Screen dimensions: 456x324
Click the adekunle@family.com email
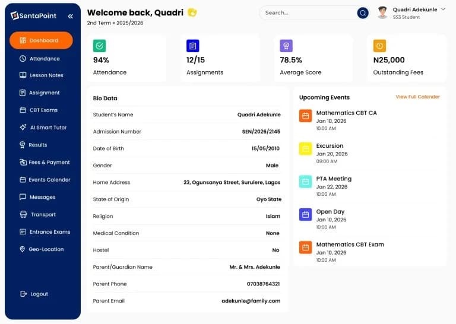(x=251, y=301)
